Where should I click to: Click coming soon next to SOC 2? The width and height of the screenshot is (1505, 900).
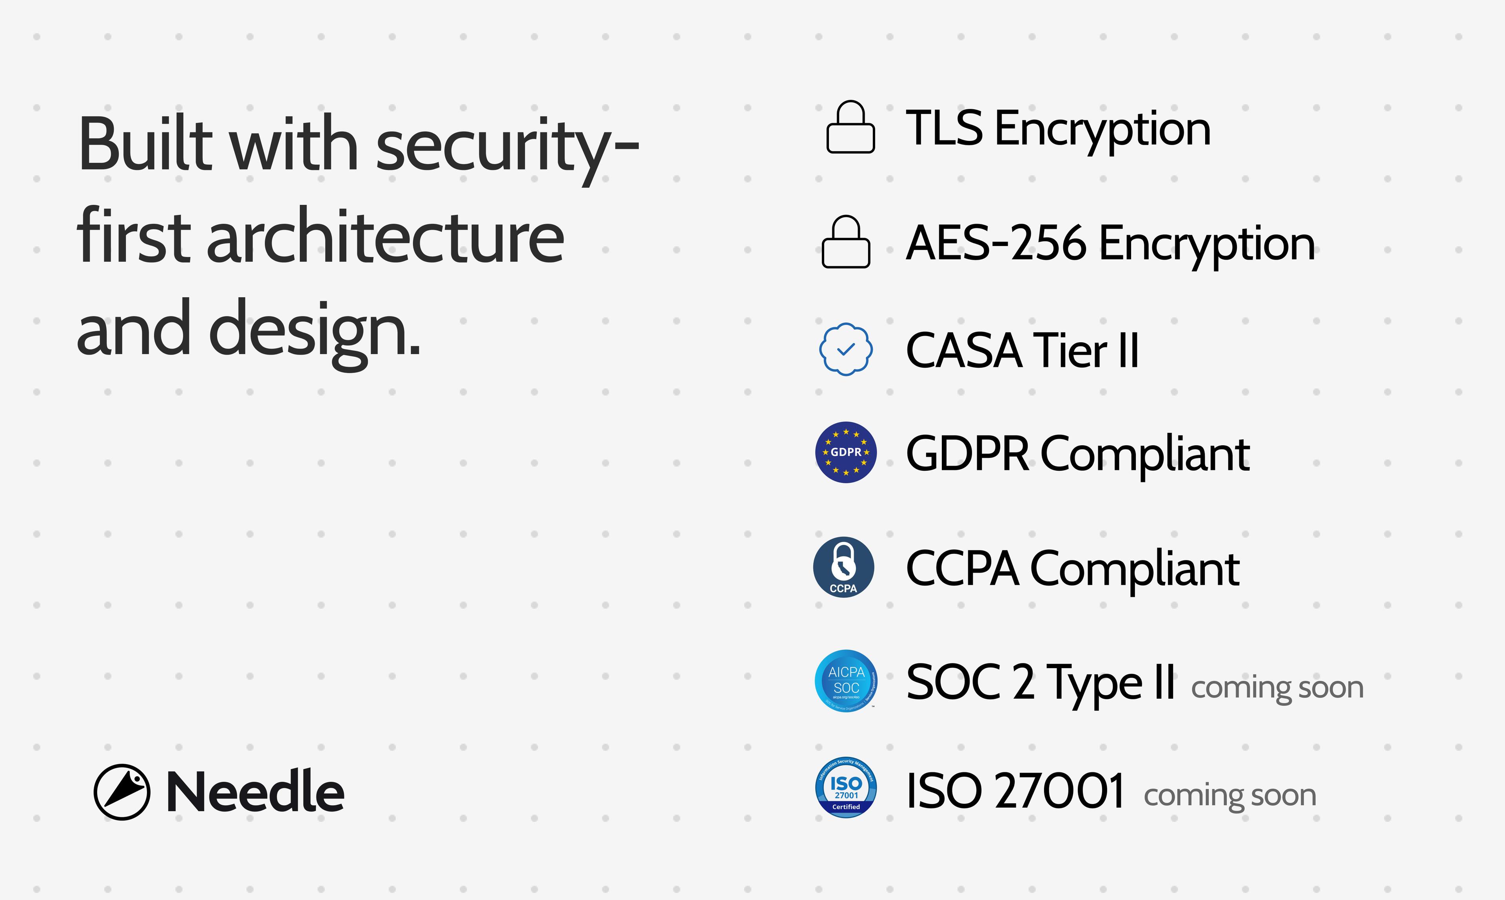tap(1277, 689)
